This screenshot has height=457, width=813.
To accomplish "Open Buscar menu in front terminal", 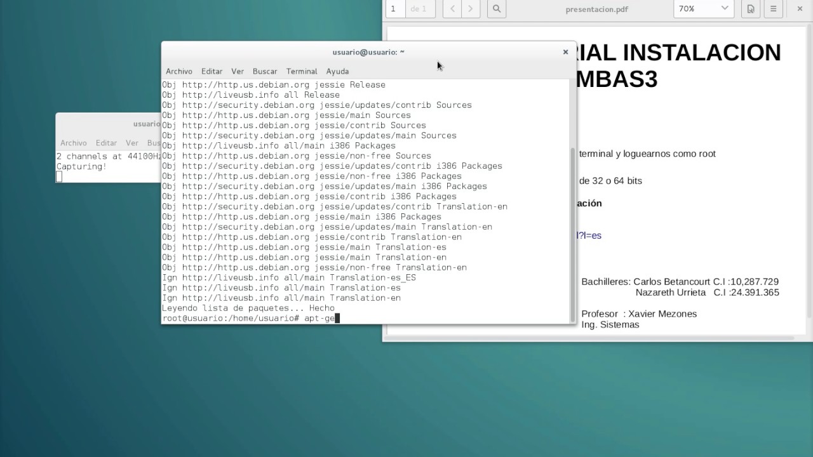I will (265, 71).
